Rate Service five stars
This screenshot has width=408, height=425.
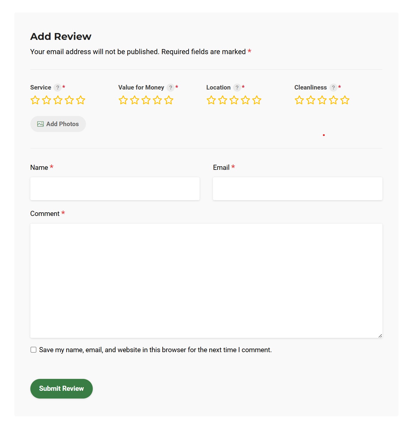81,100
